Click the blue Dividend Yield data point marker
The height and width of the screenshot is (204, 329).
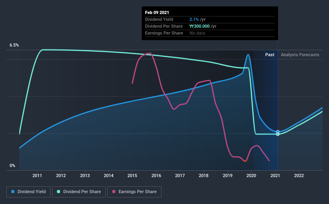click(x=278, y=132)
